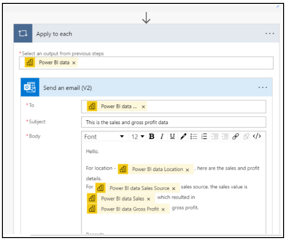Remove the Power BI data Location token

point(187,170)
